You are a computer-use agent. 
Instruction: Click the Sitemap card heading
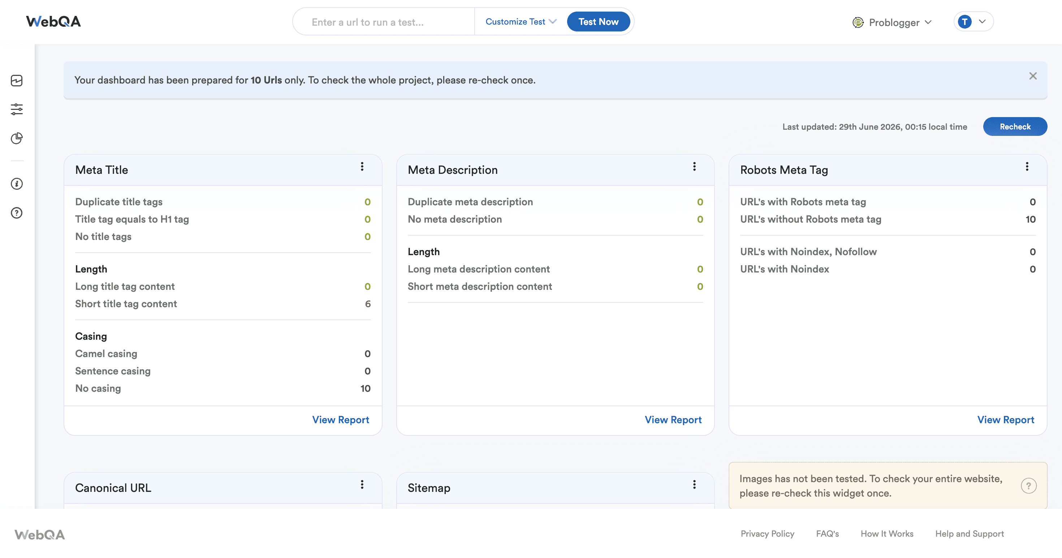coord(429,488)
